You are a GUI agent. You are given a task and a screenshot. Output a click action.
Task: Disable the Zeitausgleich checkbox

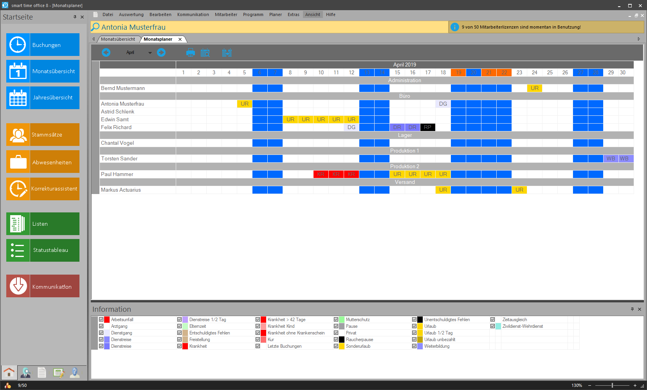(493, 320)
